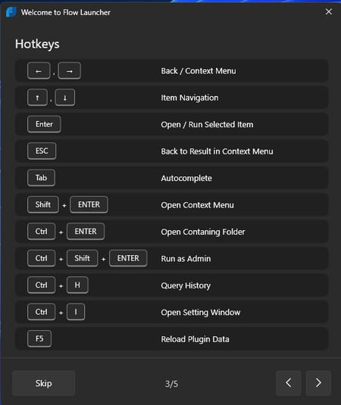The height and width of the screenshot is (405, 341).
Task: Click the 'Autocomplete' text
Action: point(186,178)
